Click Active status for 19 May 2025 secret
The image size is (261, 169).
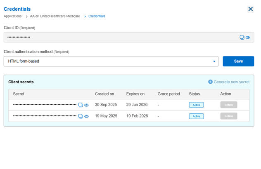click(x=196, y=116)
